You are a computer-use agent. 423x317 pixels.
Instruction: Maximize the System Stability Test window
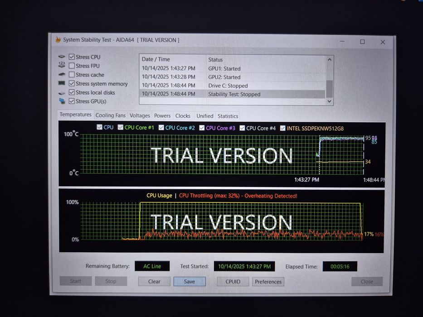click(362, 42)
